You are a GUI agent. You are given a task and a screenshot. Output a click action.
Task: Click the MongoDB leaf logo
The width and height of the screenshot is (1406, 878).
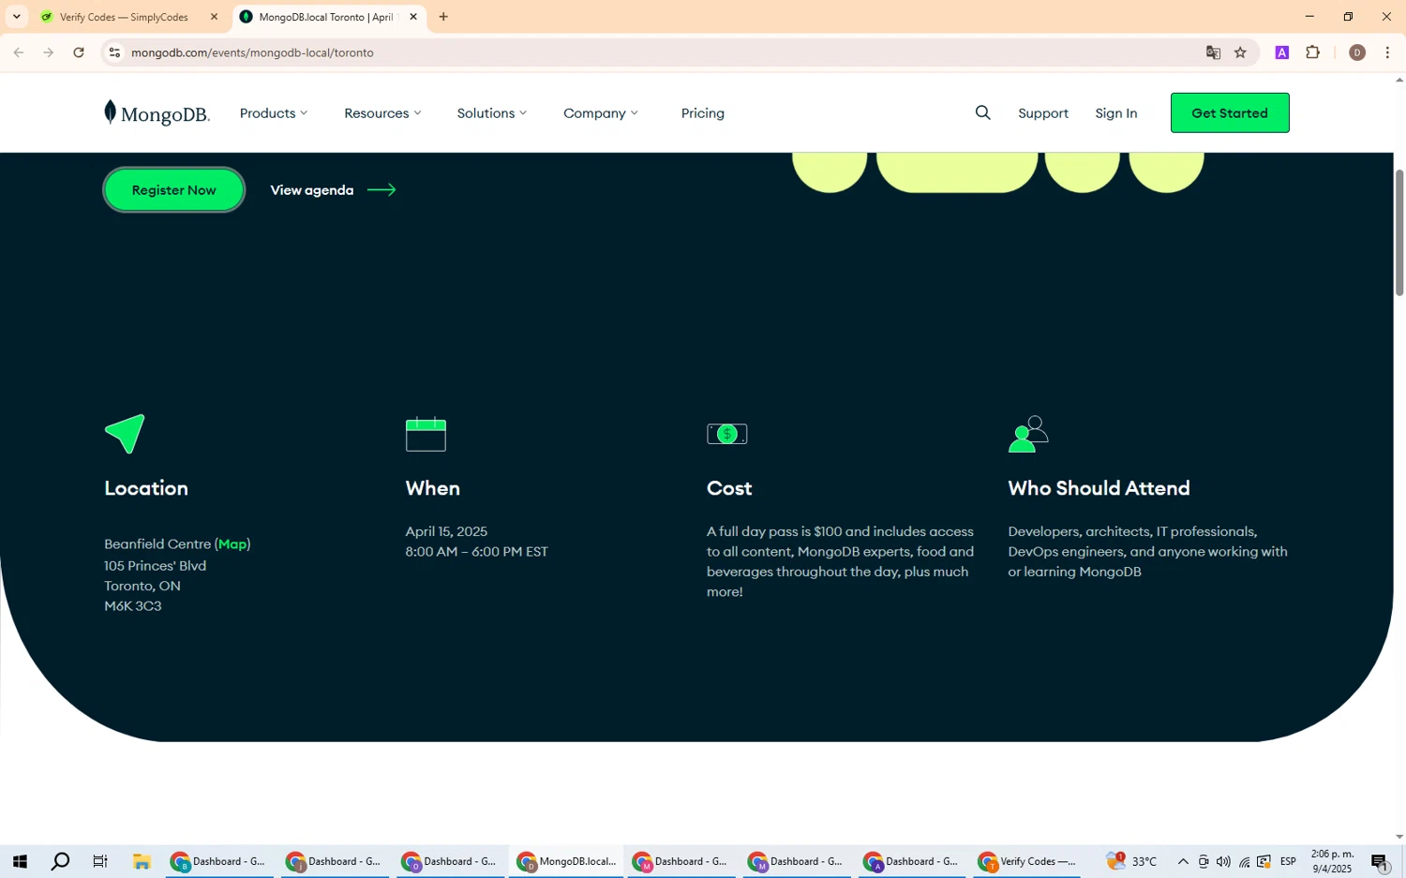point(157,112)
